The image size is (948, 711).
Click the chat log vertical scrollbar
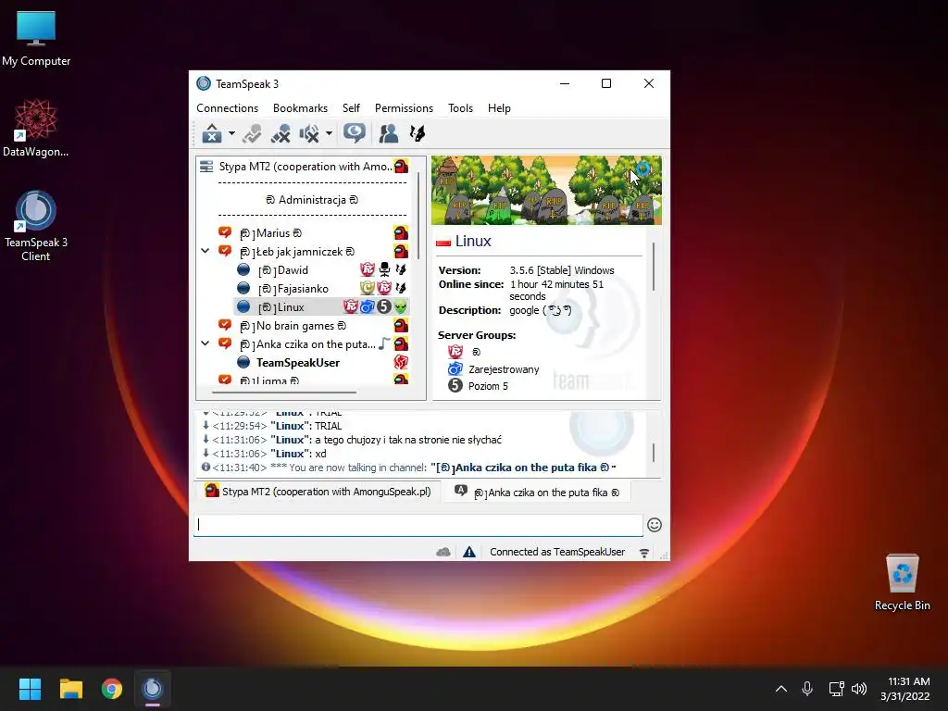pyautogui.click(x=654, y=453)
